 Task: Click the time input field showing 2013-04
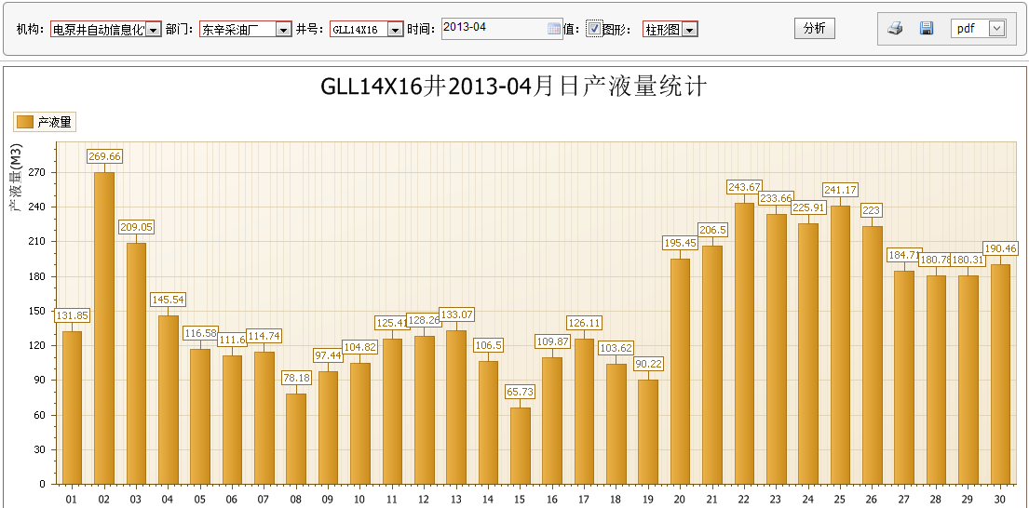coord(494,28)
